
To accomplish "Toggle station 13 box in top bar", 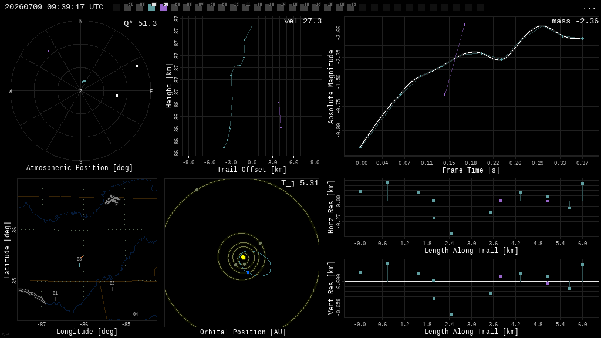I will click(x=269, y=7).
